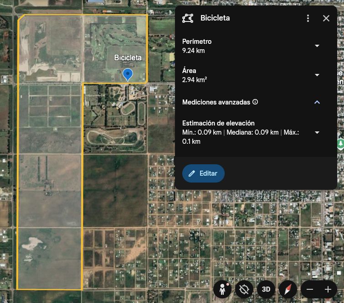The image size is (344, 303).
Task: Click the polygon icon beside Bicicleta title
Action: pos(188,18)
